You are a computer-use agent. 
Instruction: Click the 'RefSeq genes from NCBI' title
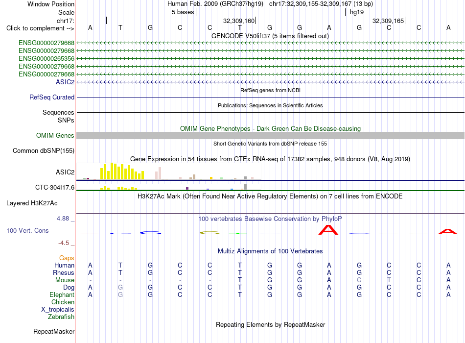pyautogui.click(x=270, y=90)
